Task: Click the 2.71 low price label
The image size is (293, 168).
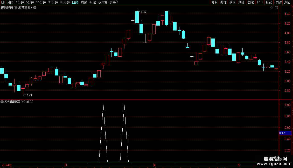Action: [x=29, y=95]
